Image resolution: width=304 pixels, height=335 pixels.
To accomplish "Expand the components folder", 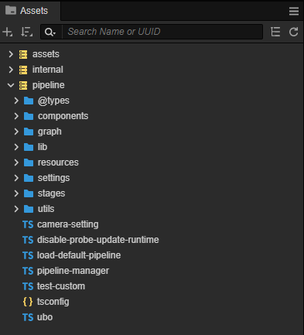I will point(16,116).
